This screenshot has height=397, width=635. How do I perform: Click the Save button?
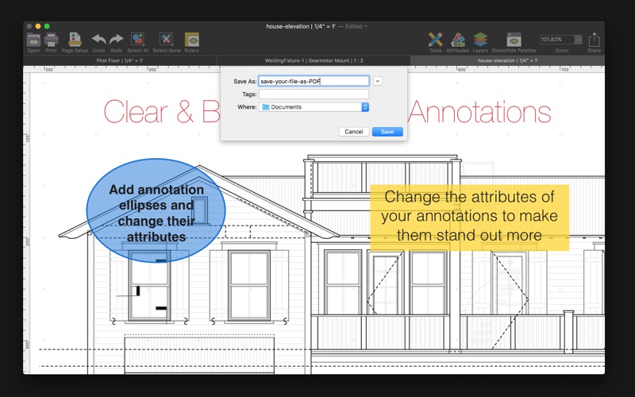click(387, 132)
